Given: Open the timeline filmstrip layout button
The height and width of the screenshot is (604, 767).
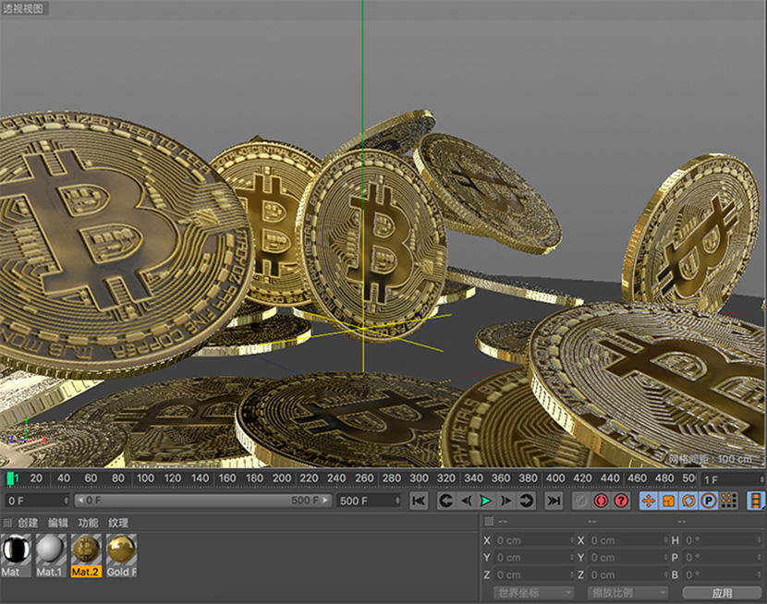Looking at the screenshot, I should click(x=756, y=501).
